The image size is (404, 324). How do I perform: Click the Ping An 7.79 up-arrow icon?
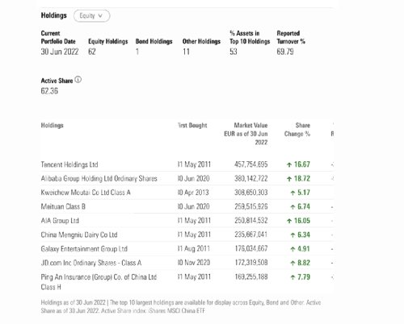292,277
